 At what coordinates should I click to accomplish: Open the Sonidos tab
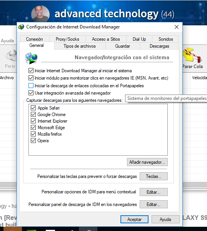click(165, 39)
